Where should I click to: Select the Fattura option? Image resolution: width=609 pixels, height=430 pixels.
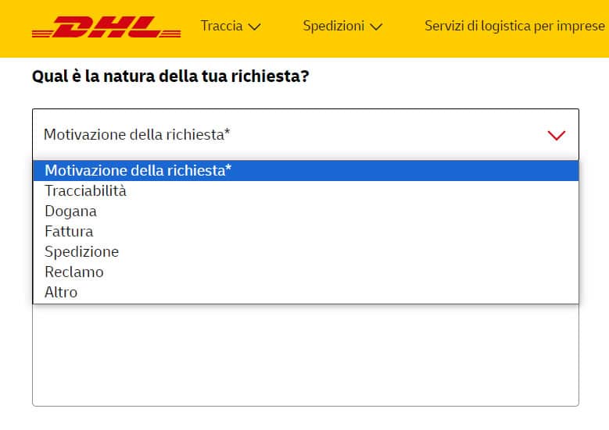(x=69, y=231)
